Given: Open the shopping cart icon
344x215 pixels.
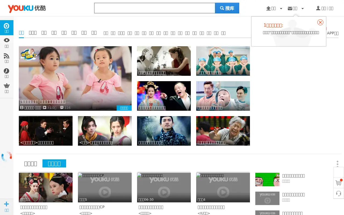Looking at the screenshot, I should 339,183.
